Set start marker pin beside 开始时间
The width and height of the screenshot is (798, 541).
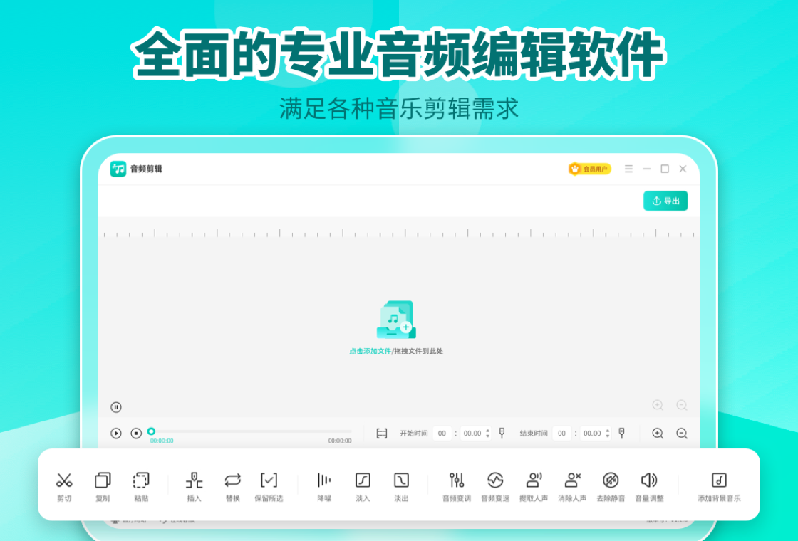[x=502, y=433]
